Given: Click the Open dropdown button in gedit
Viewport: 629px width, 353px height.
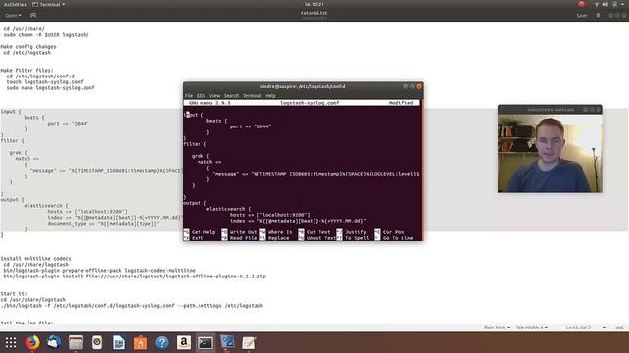Looking at the screenshot, I should pos(13,16).
